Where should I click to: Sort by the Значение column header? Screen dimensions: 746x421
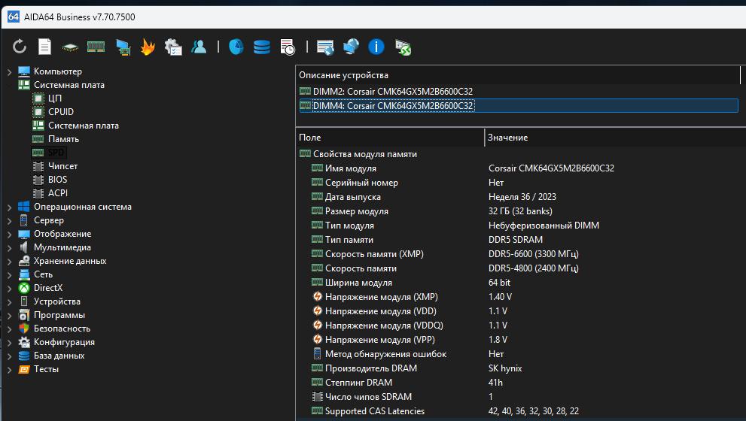tap(616, 138)
